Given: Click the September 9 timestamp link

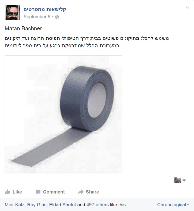Looking at the screenshot, I should click(x=37, y=17).
